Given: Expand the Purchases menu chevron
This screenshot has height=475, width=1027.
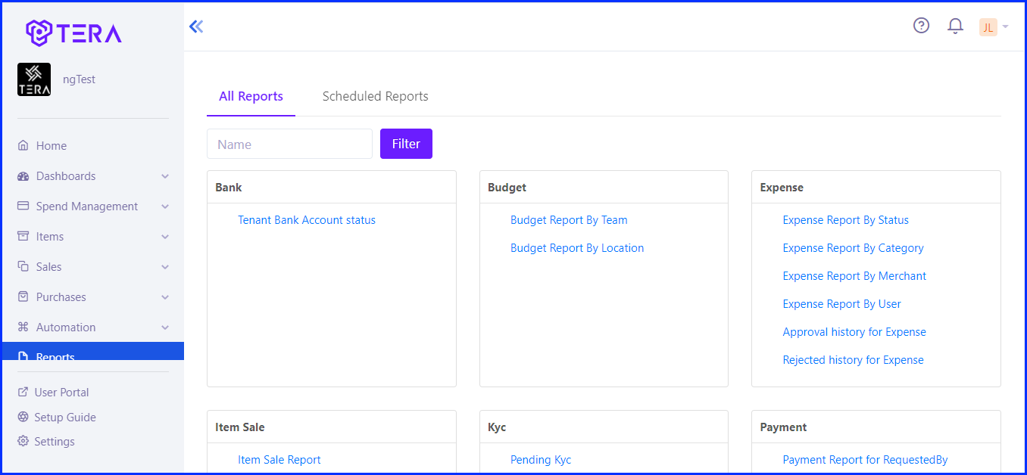Looking at the screenshot, I should [x=165, y=297].
